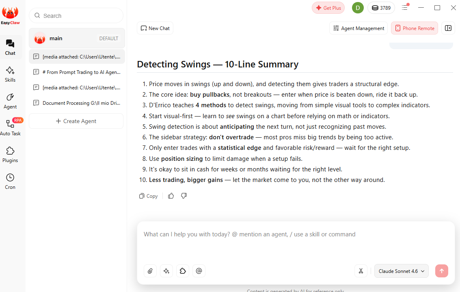Screen dimensions: 460x292
Task: Open first media attached conversation
Action: 77,56
